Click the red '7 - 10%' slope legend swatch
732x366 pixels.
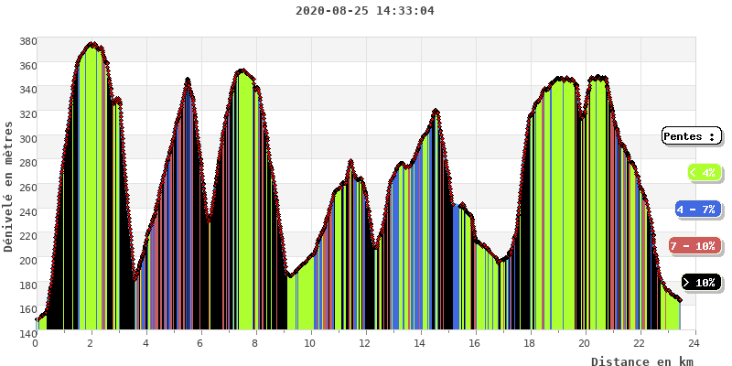694,246
